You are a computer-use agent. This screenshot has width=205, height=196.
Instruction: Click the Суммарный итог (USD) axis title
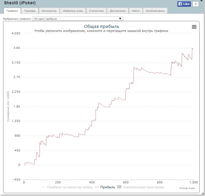coord(8,107)
